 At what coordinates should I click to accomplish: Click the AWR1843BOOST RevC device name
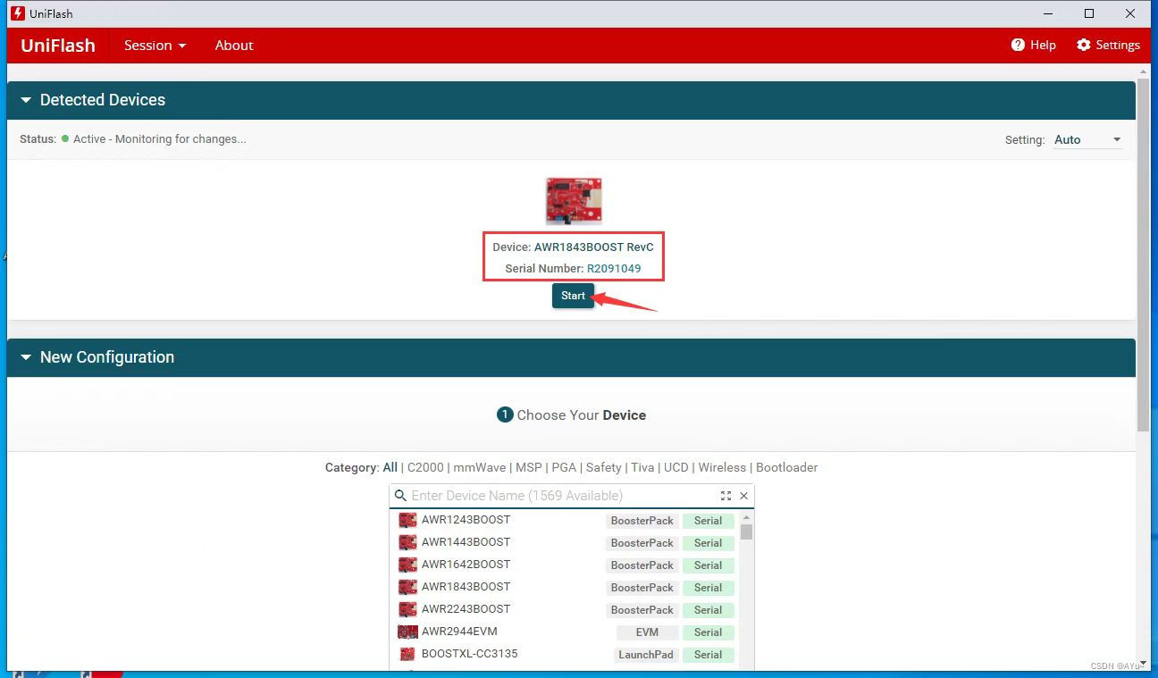(x=594, y=247)
